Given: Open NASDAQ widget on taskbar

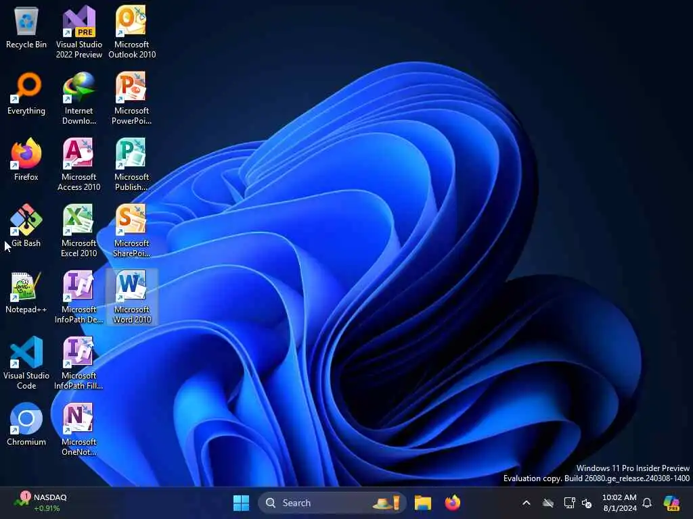Looking at the screenshot, I should pyautogui.click(x=41, y=503).
